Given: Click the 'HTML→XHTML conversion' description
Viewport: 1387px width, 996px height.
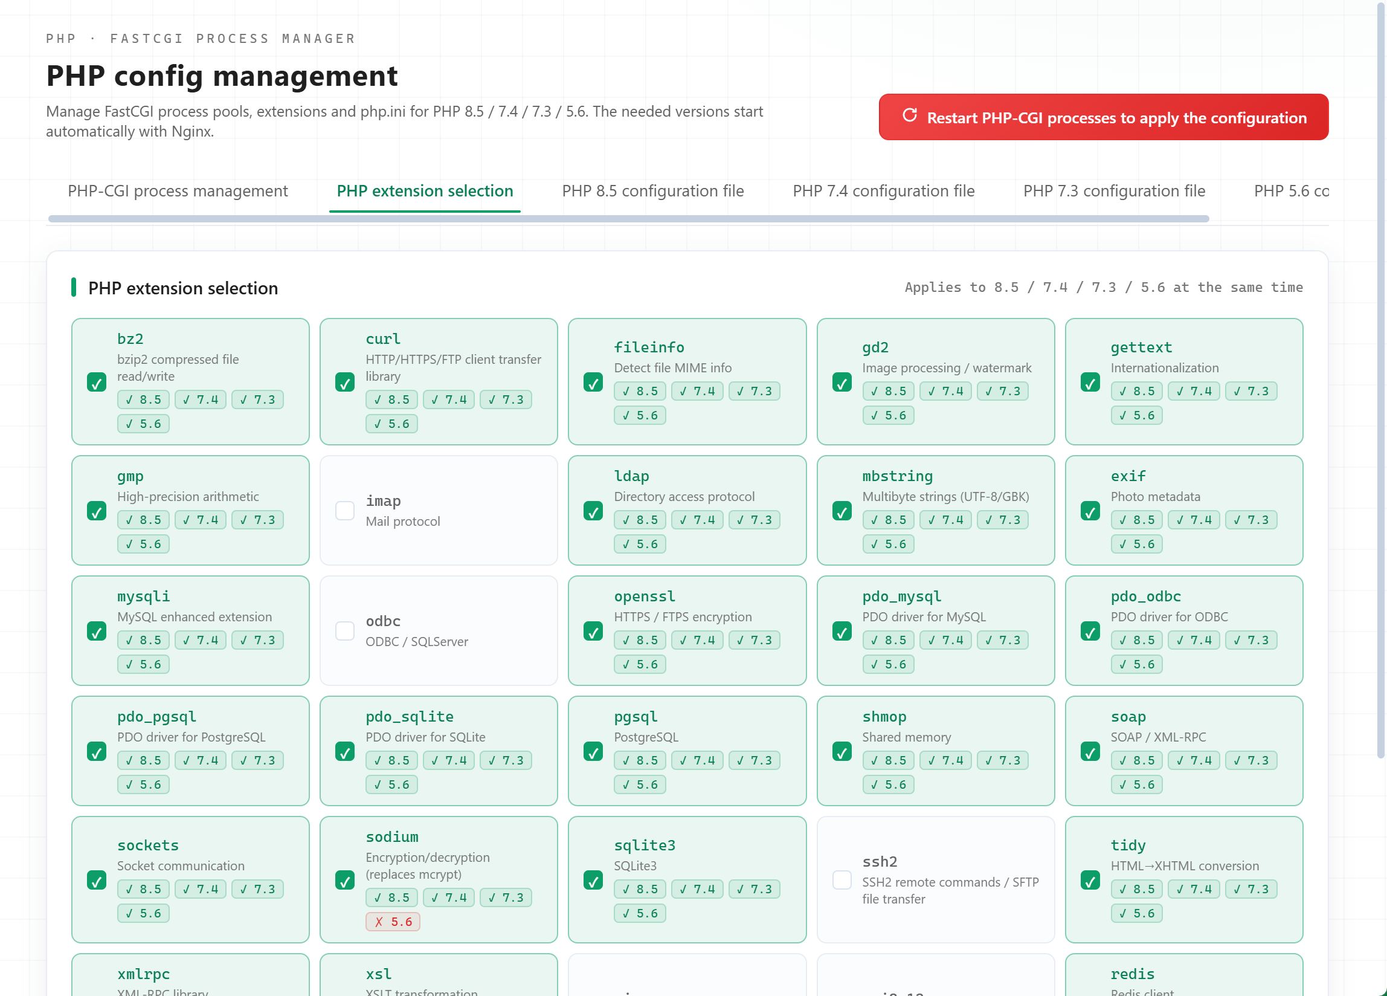Looking at the screenshot, I should click(1185, 865).
